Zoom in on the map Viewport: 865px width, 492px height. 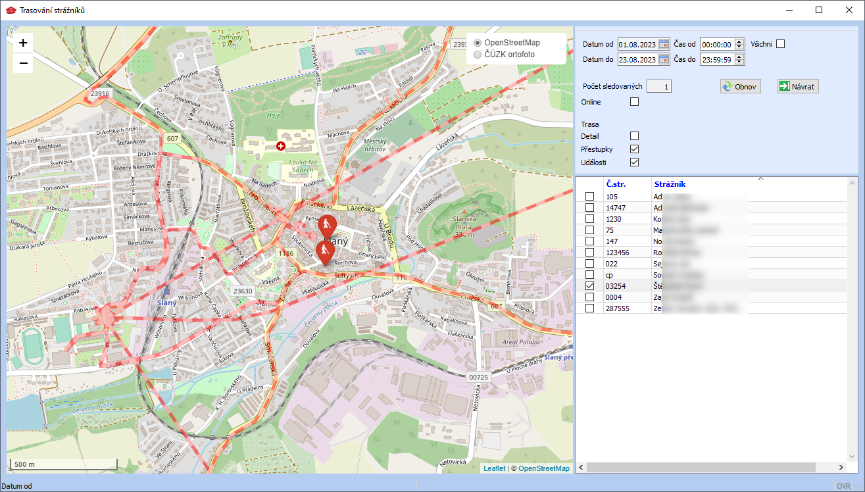coord(23,43)
